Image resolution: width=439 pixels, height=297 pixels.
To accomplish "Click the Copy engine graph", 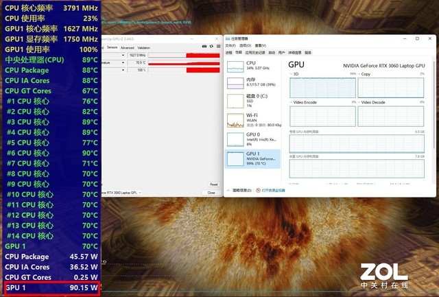I will coord(390,88).
